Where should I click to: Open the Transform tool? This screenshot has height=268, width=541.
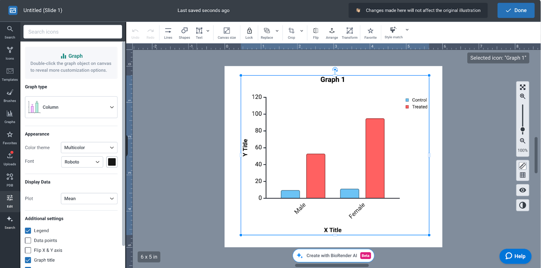349,33
